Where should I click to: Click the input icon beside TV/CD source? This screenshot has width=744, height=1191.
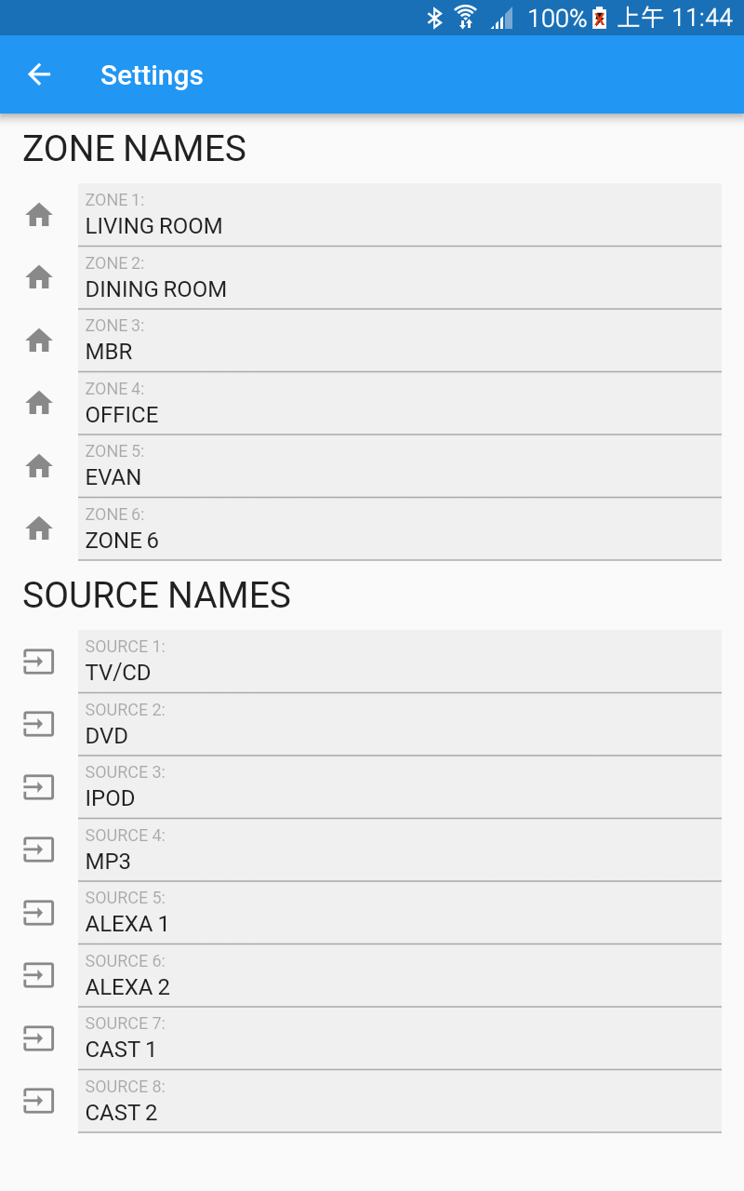pos(39,662)
